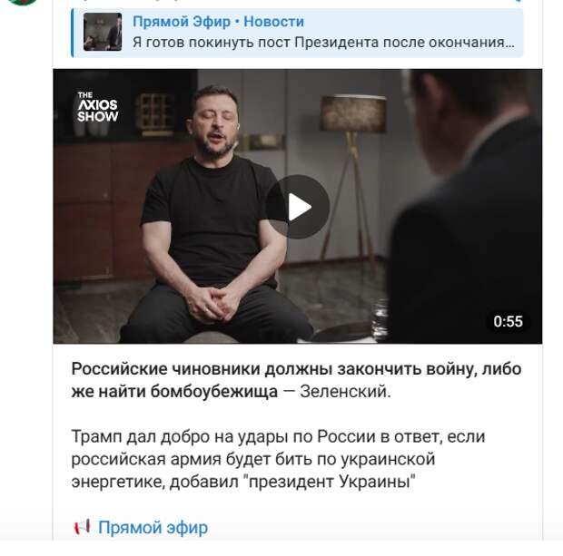Click the quoted phrase "президент Украины"
Viewport: 563px width, 556px height.
330,482
